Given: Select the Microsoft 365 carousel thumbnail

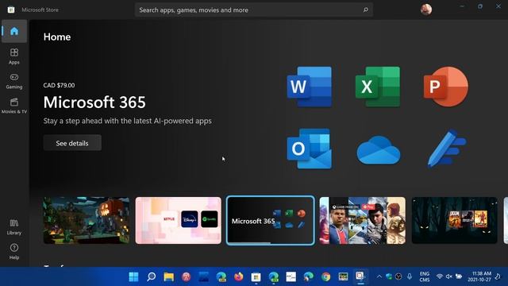Looking at the screenshot, I should (x=271, y=221).
